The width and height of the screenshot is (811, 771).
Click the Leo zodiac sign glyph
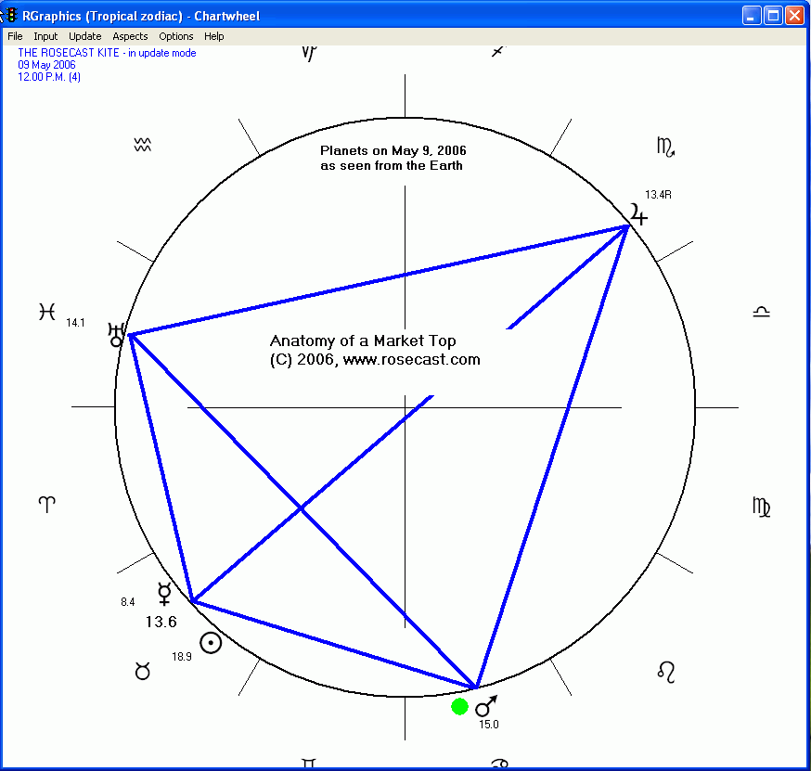666,671
